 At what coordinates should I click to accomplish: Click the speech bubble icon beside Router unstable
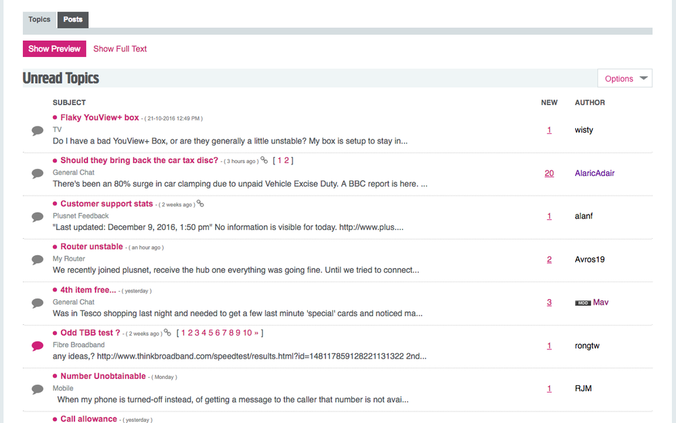point(37,259)
